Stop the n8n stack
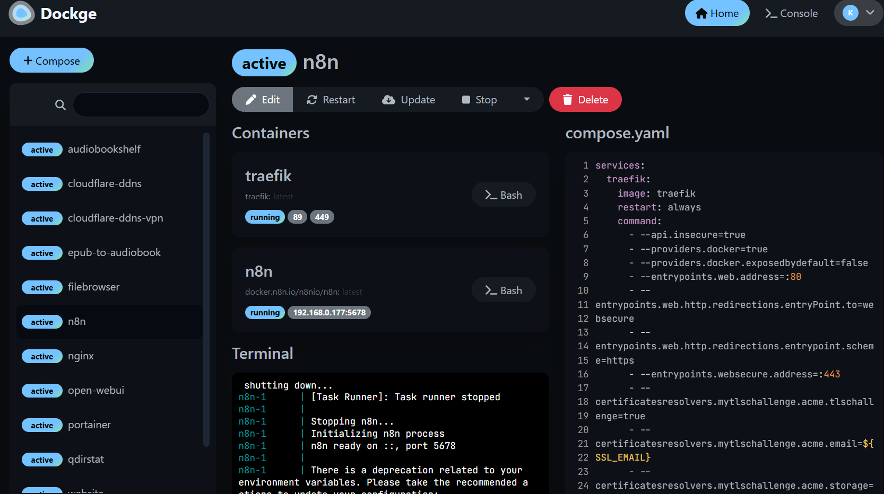Screen dimensions: 884x494 pyautogui.click(x=479, y=100)
